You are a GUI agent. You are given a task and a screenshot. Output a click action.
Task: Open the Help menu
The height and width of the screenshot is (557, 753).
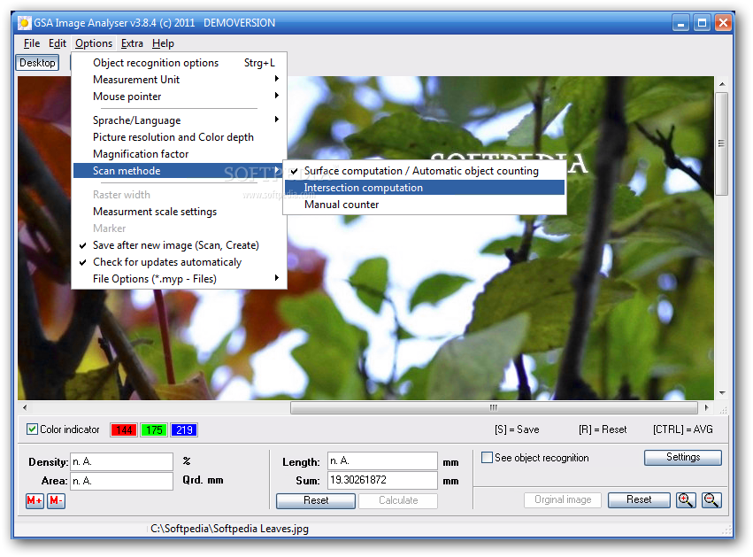[163, 43]
